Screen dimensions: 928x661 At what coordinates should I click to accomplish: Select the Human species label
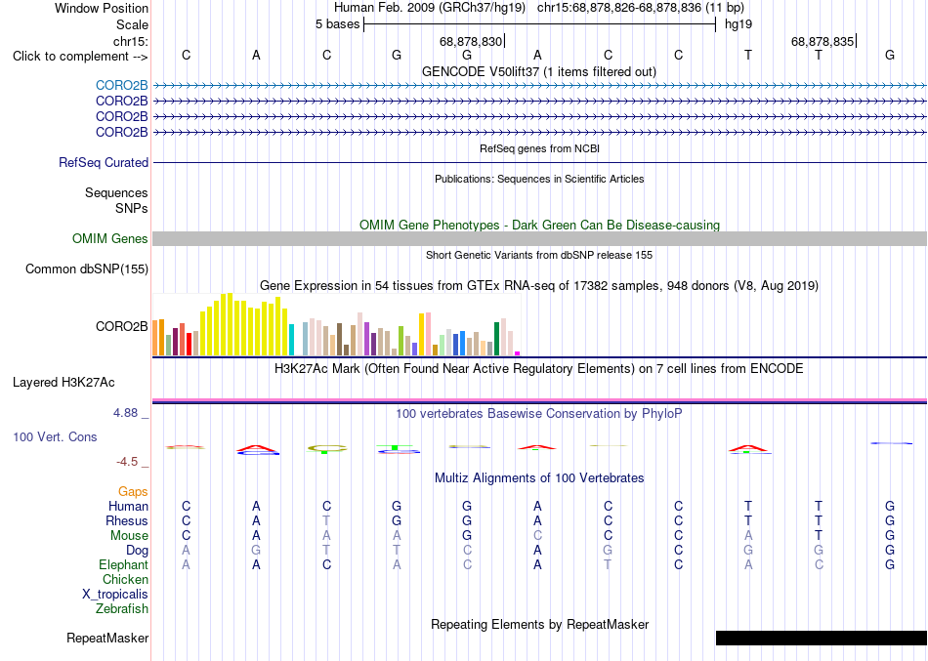(128, 506)
